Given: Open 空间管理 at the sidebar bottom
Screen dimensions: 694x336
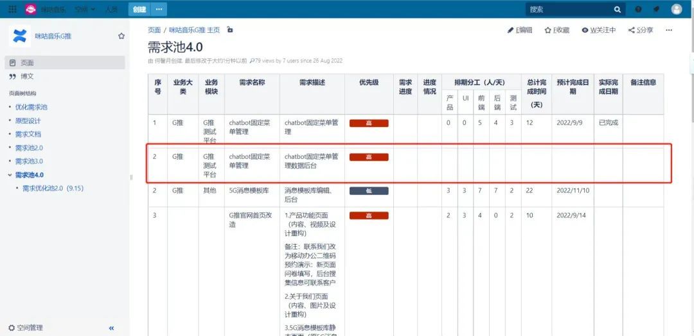Looking at the screenshot, I should coord(26,328).
